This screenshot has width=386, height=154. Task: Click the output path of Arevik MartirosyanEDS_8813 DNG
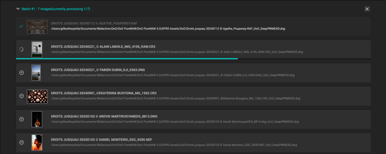click(x=175, y=122)
